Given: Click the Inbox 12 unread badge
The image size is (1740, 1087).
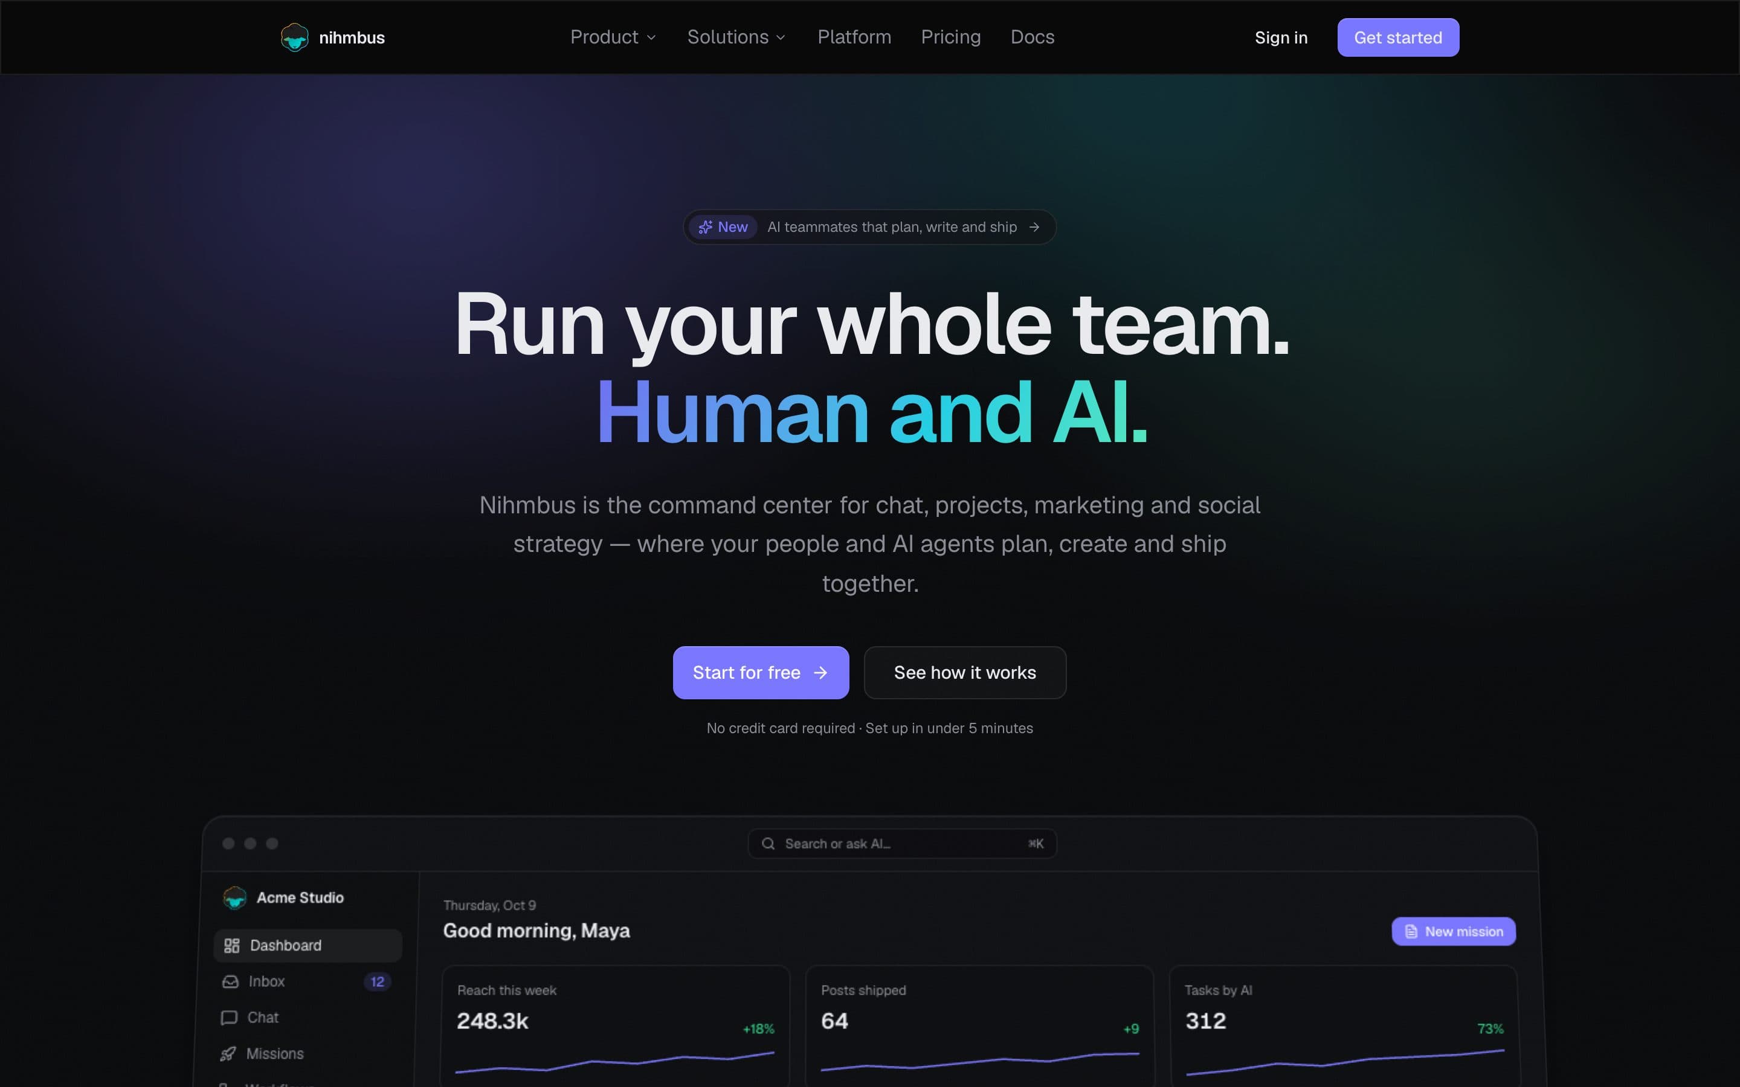Looking at the screenshot, I should 378,981.
